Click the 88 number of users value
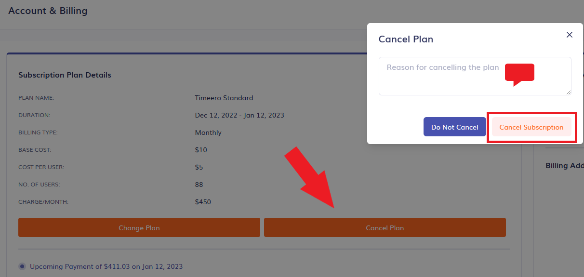Viewport: 584px width, 277px height. pos(199,185)
